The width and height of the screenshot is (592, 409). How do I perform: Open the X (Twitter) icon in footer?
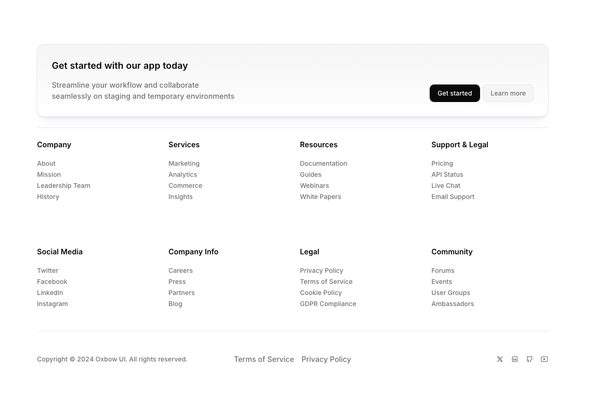coord(500,359)
